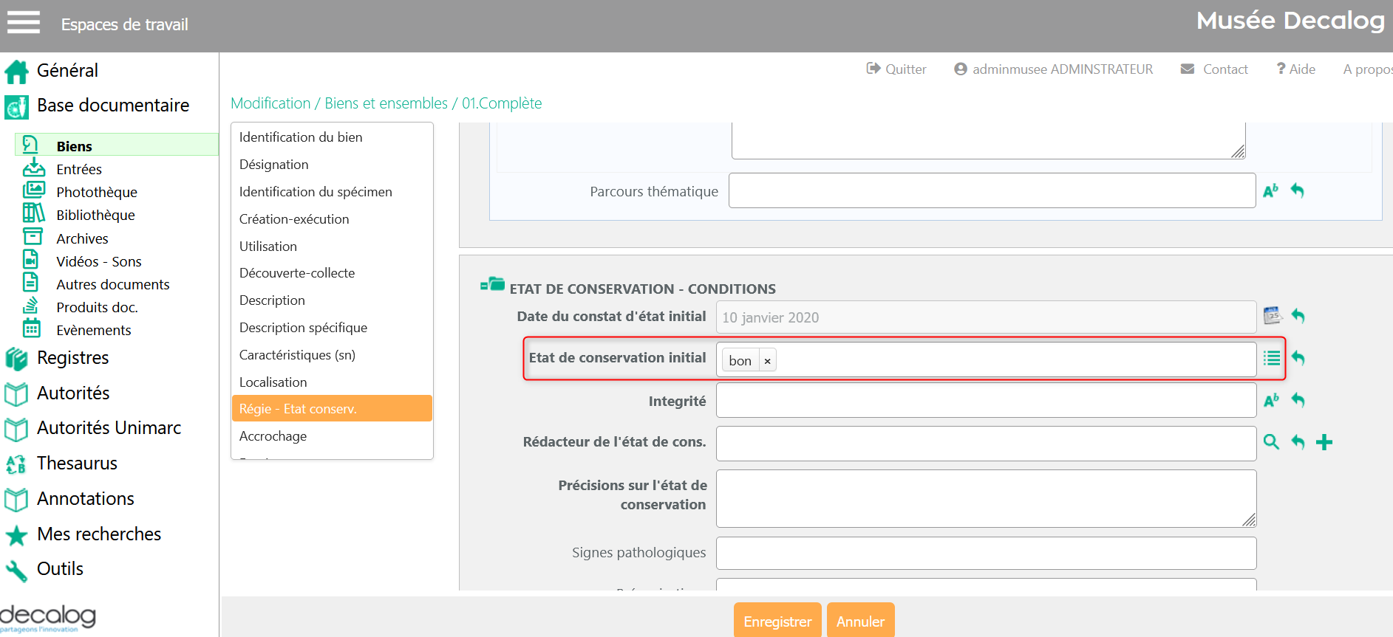Collapse the Etat de conservation section folder icon

click(492, 285)
